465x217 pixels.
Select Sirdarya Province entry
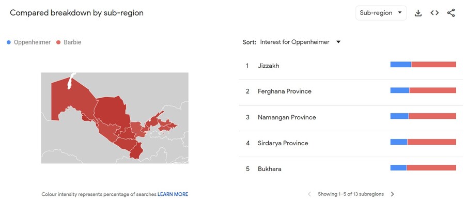[350, 143]
